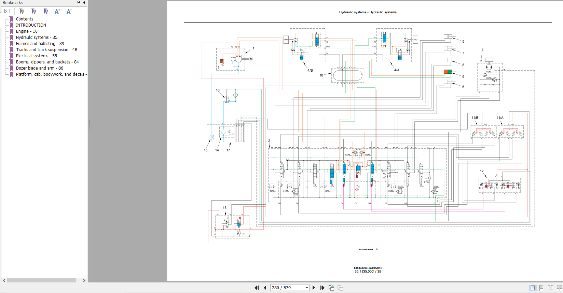Click the bookmarks panel horizontal scrollbar
Image resolution: width=563 pixels, height=293 pixels.
coord(41,280)
